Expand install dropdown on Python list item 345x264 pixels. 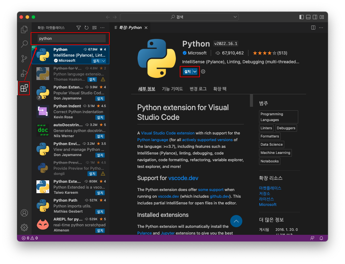104,61
